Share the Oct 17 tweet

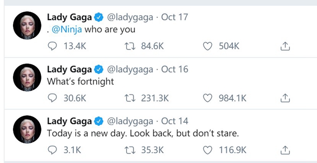click(x=285, y=46)
